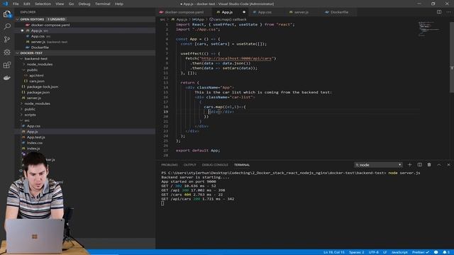Open notifications bell in status bar
Screen dimensions: 454x255
(x=446, y=252)
